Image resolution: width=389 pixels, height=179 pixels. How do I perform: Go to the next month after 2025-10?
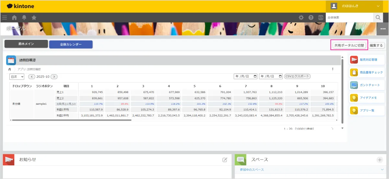[x=54, y=77]
